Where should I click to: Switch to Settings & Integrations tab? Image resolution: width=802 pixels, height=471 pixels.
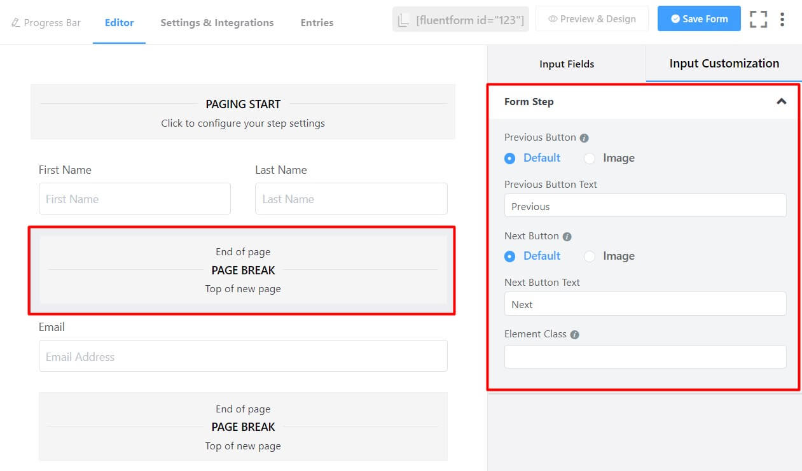point(217,22)
